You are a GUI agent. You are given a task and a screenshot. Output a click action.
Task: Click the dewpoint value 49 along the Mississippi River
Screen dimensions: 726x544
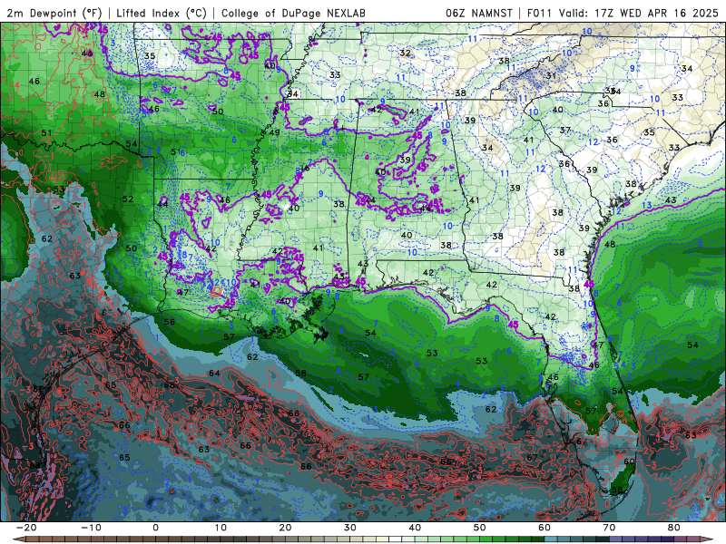(275, 132)
